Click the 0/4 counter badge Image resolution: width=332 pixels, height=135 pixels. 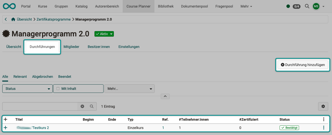[x=296, y=6]
